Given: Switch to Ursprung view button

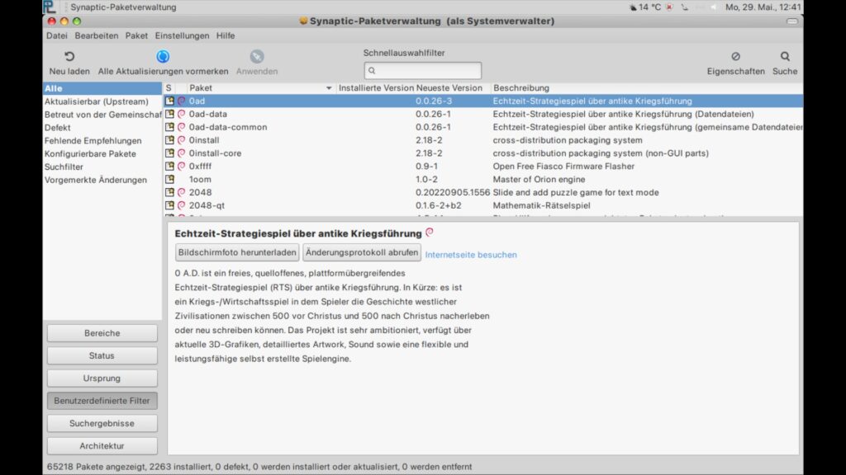Looking at the screenshot, I should coord(102,378).
